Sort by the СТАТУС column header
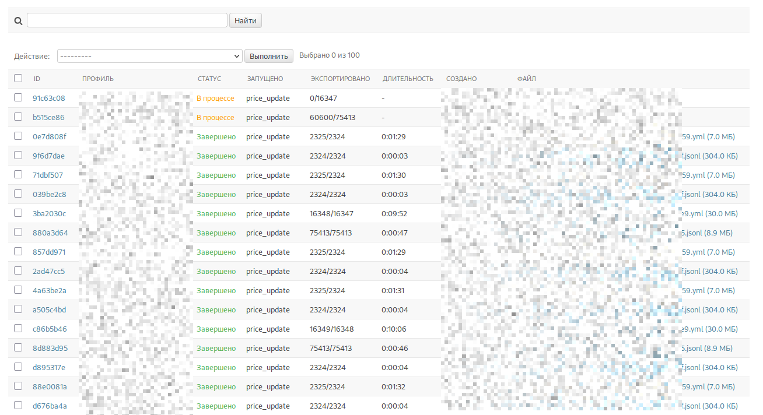 click(209, 79)
